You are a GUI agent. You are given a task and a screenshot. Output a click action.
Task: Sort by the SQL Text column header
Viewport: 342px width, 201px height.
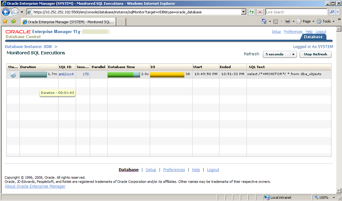click(x=289, y=67)
